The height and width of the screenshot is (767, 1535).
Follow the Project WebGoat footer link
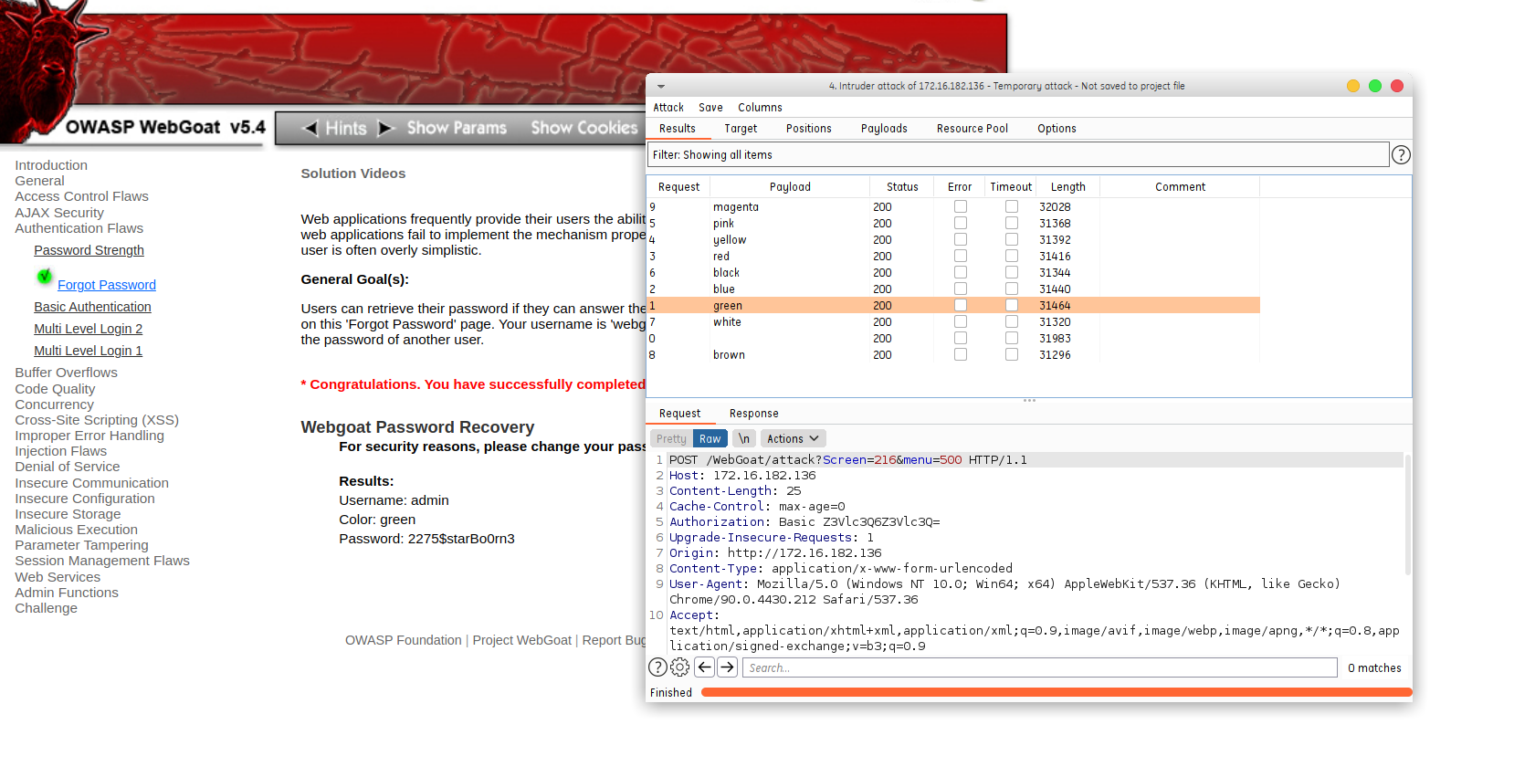522,640
